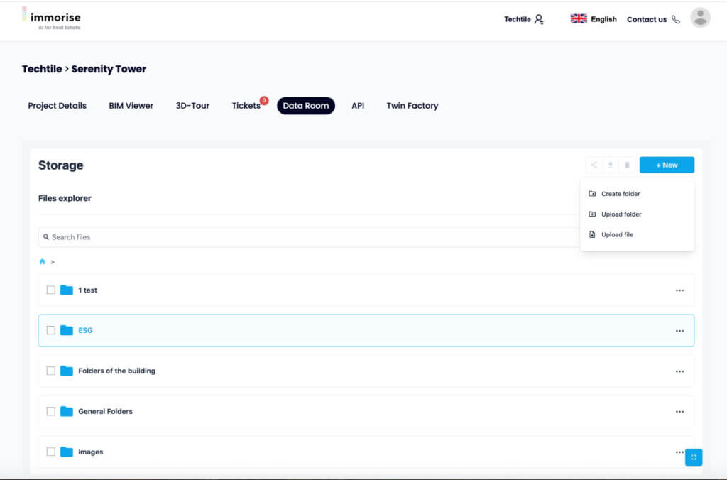Click the Serenity Tower breadcrumb
The height and width of the screenshot is (480, 727).
click(x=109, y=69)
